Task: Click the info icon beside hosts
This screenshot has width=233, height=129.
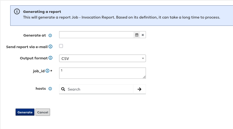Action: coord(50,89)
